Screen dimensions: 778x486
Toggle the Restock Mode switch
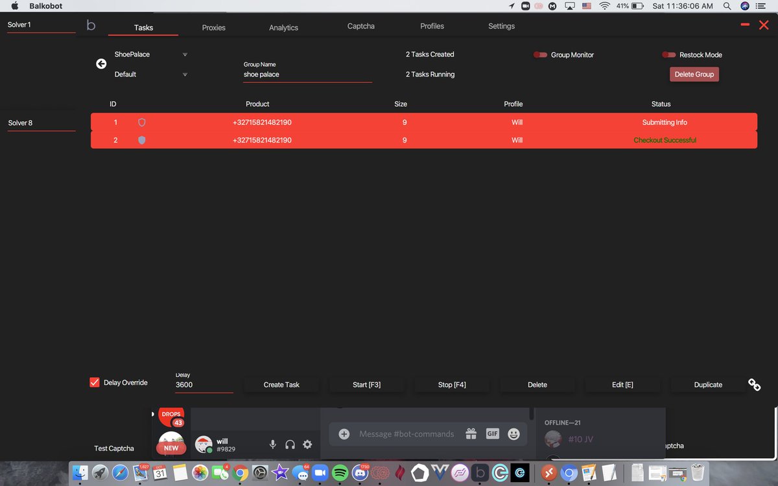668,55
